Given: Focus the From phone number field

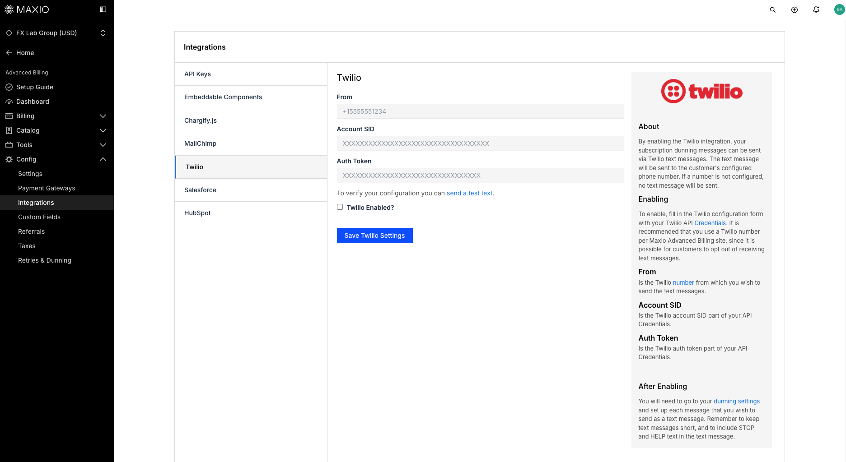Looking at the screenshot, I should 481,111.
